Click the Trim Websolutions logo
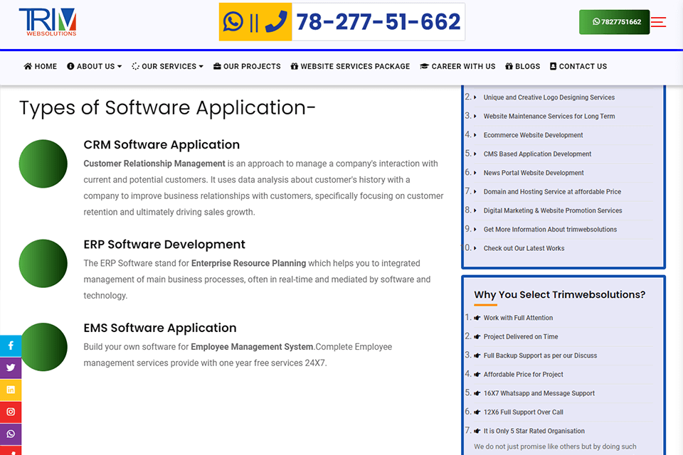Viewport: 683px width, 455px height. [x=48, y=22]
